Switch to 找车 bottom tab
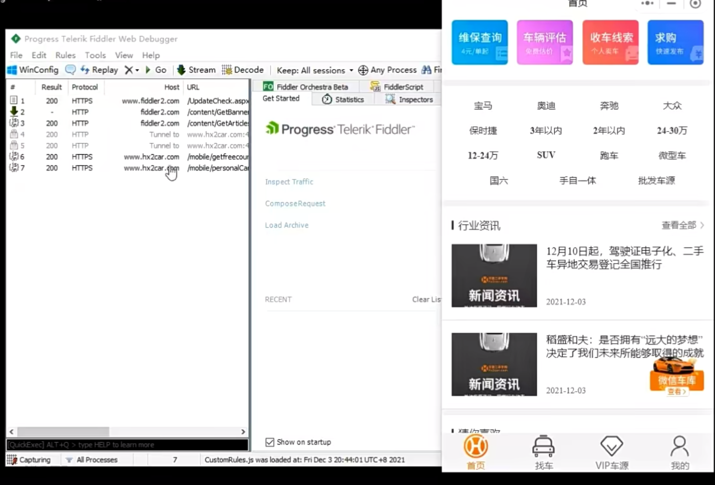 (x=543, y=453)
